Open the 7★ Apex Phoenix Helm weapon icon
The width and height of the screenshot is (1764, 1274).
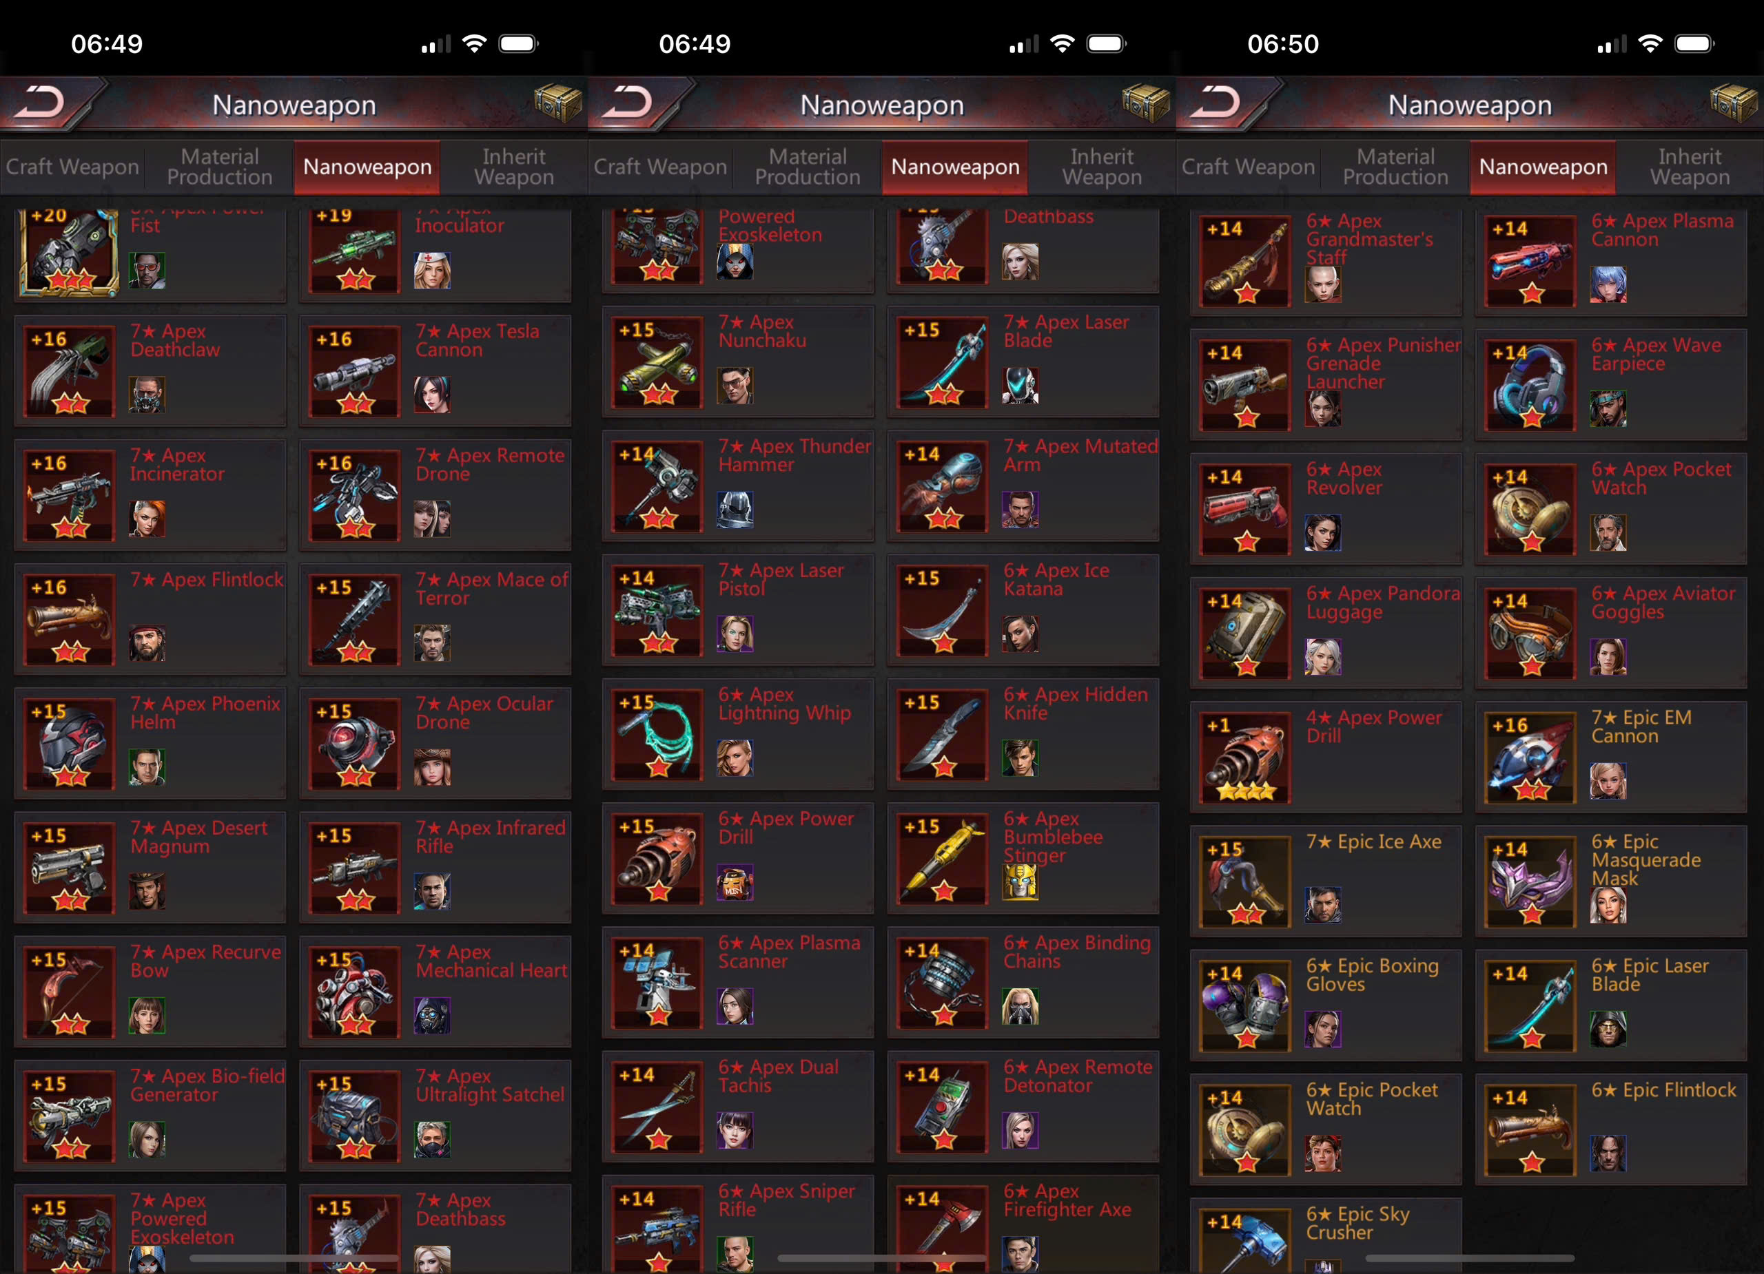(x=70, y=744)
